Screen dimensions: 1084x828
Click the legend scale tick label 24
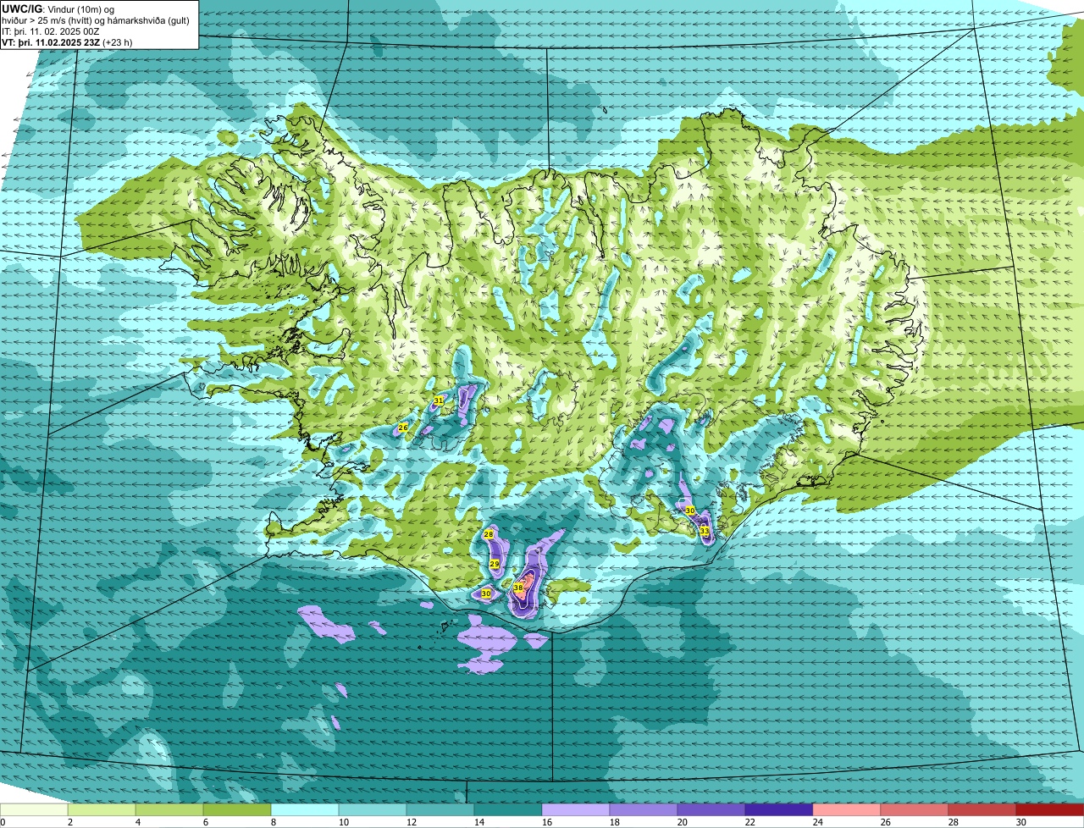[818, 822]
